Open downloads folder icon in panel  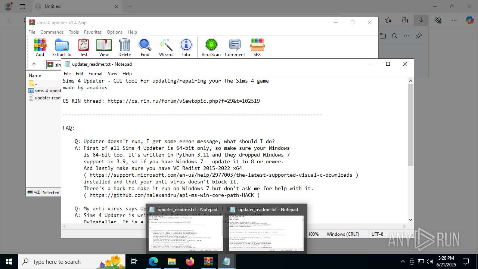(x=383, y=36)
